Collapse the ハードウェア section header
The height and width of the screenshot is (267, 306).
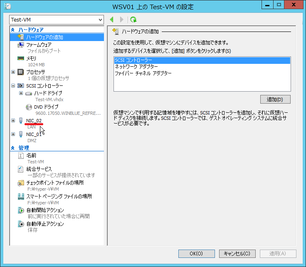[x=13, y=30]
